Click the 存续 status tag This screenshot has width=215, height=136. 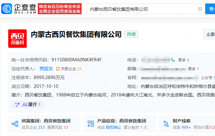point(131,34)
